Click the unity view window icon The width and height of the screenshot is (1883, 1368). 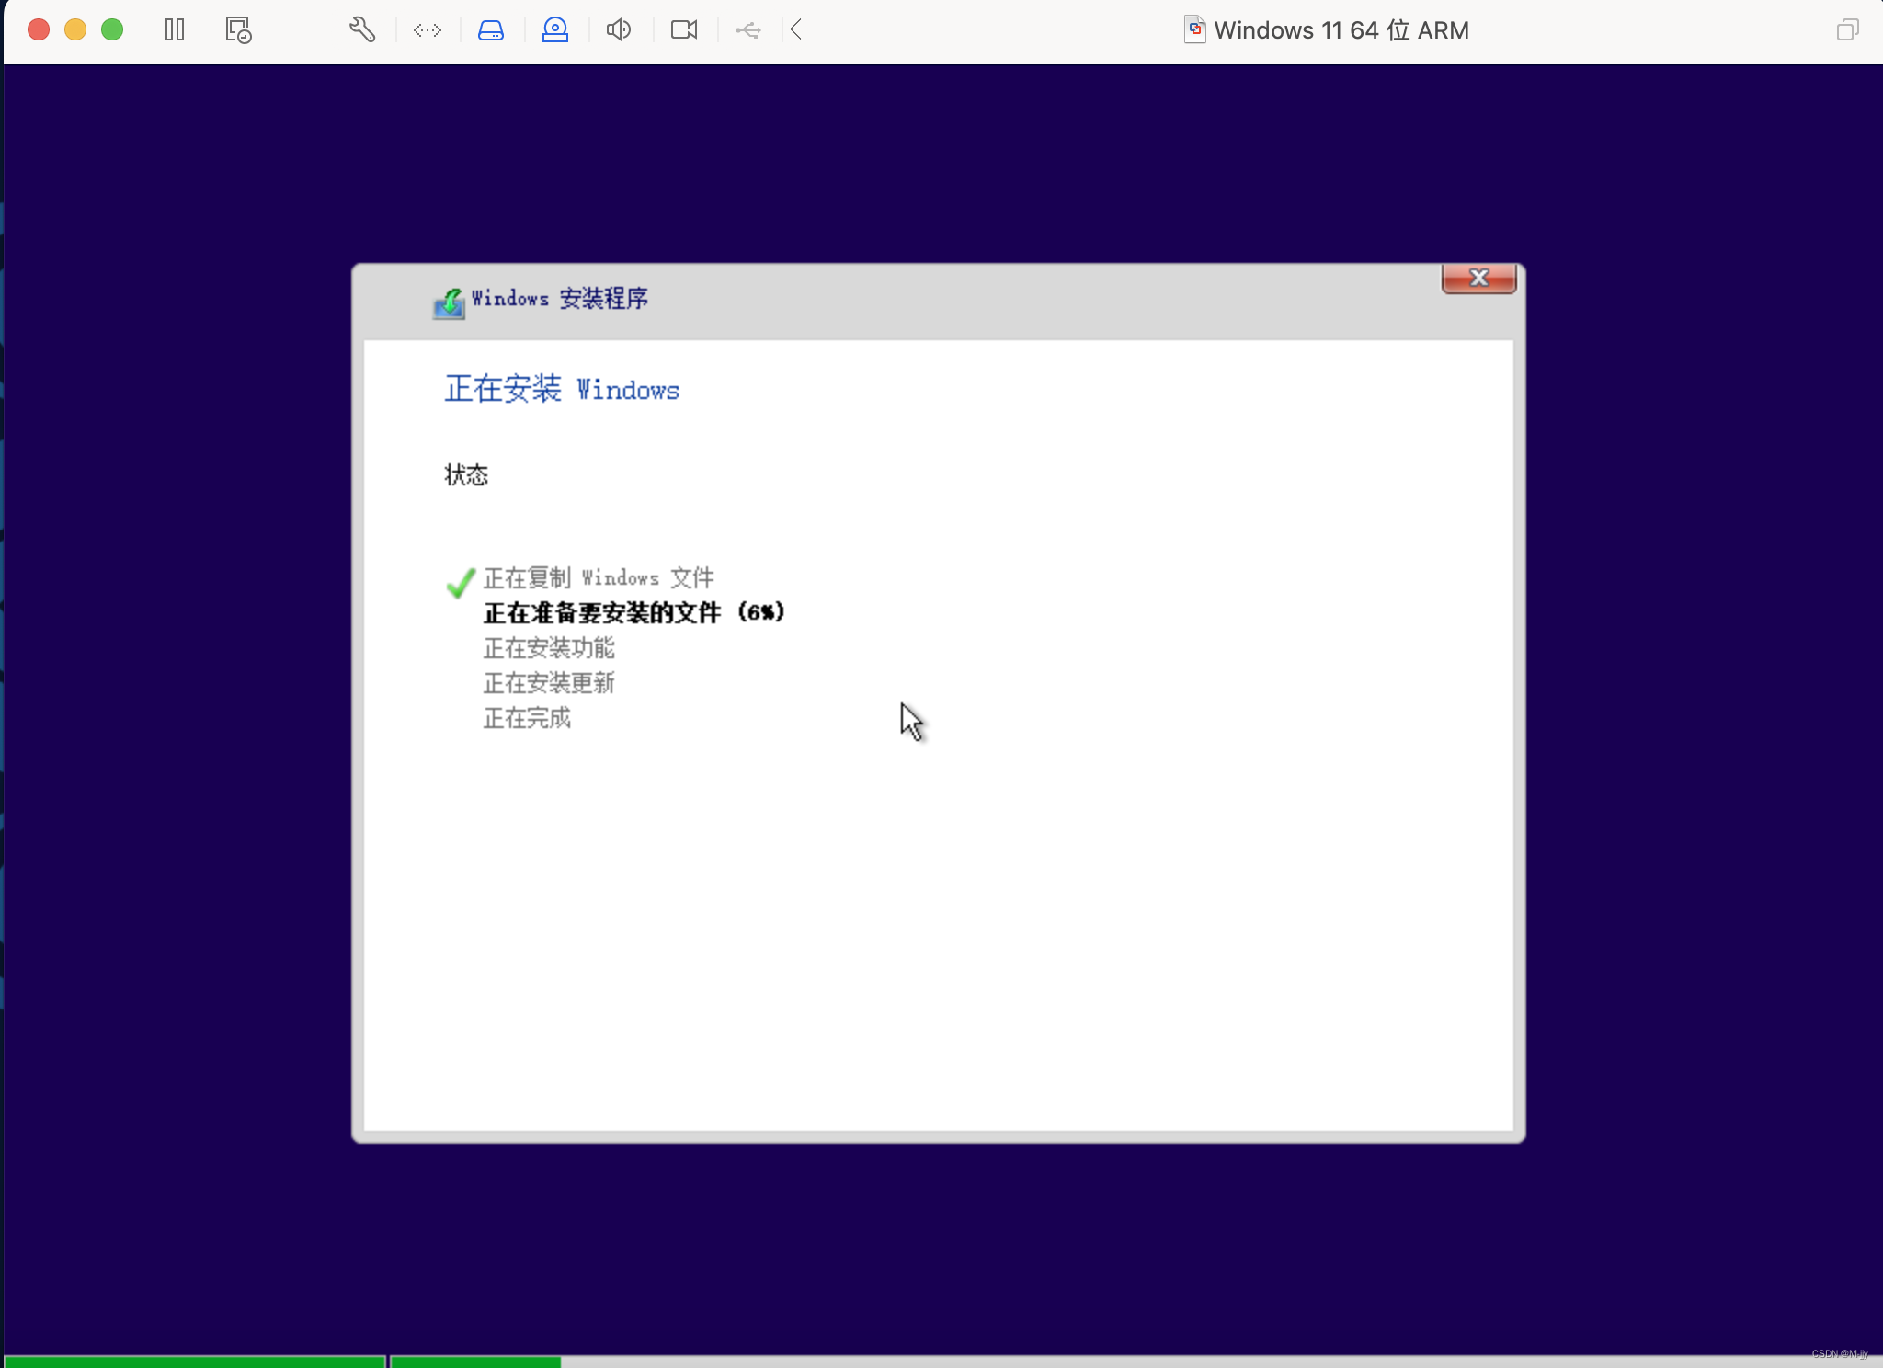point(1847,30)
